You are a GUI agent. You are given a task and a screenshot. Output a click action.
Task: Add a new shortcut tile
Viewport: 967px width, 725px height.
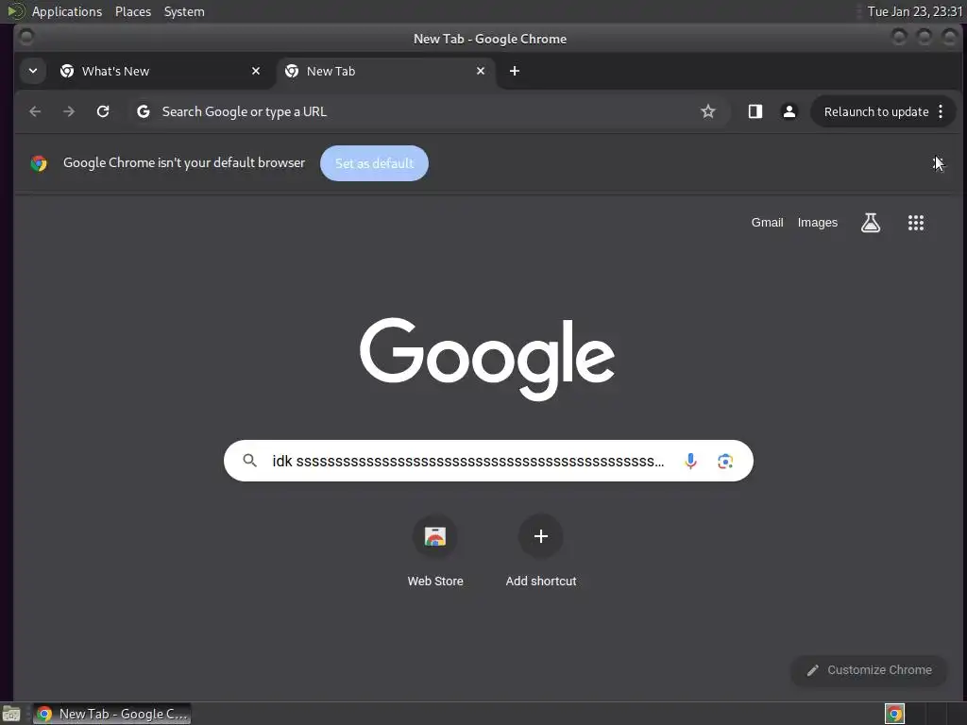click(x=541, y=550)
